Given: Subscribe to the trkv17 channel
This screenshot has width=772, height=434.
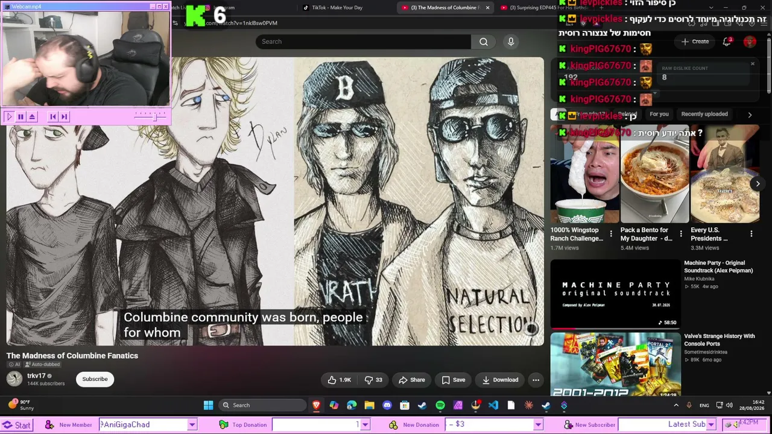Looking at the screenshot, I should [95, 379].
